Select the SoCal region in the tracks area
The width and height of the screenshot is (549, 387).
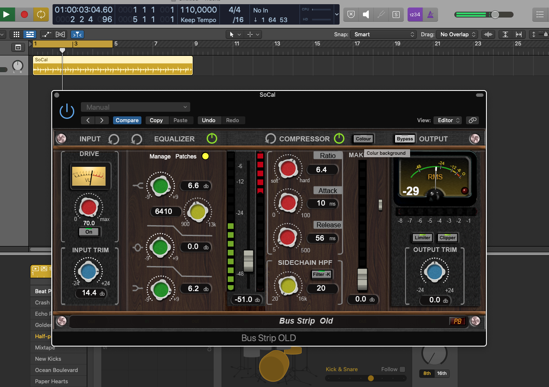113,65
